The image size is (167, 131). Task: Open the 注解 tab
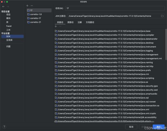pos(80,23)
